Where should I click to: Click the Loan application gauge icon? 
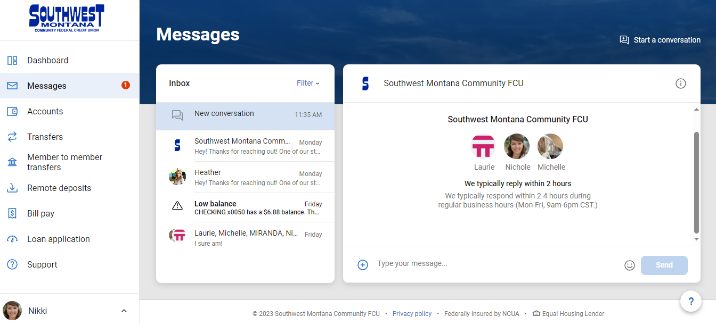point(12,239)
